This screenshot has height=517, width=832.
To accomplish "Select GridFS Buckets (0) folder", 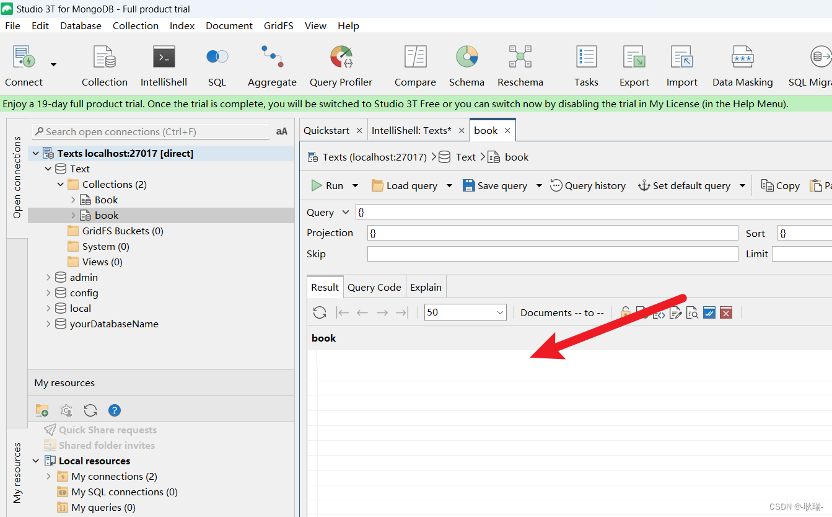I will pos(123,231).
